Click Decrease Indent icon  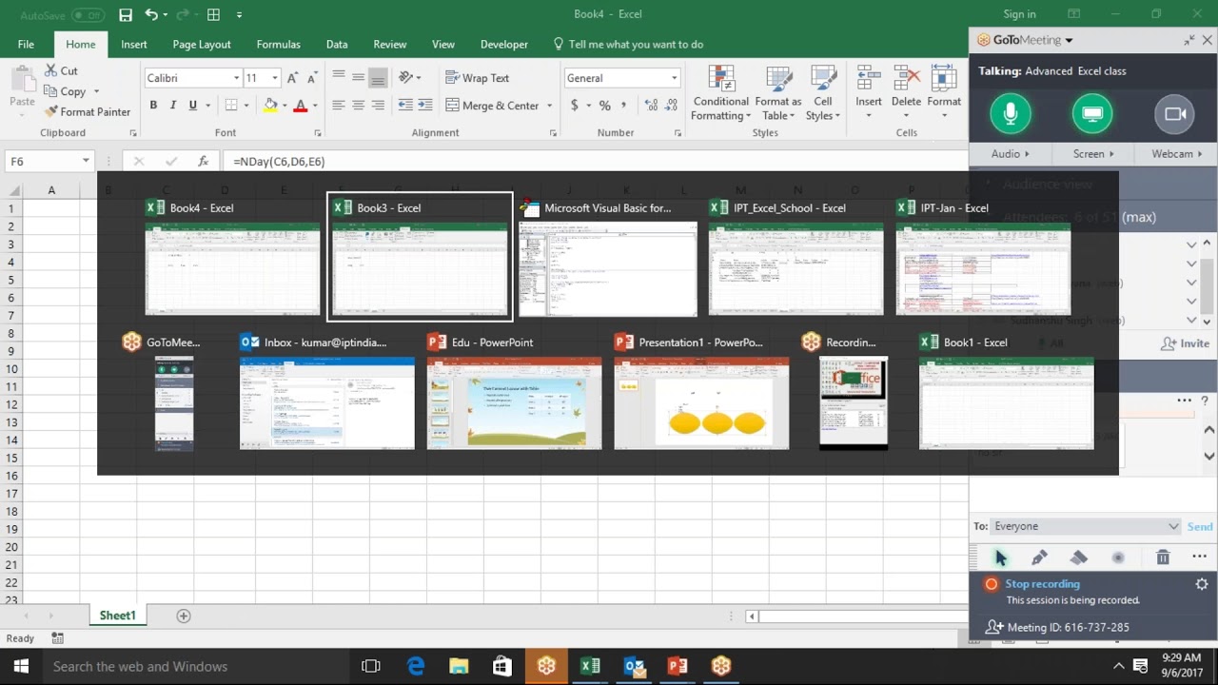click(x=405, y=106)
